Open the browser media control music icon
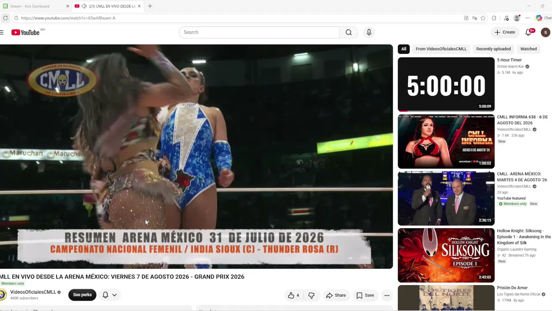 506,18
